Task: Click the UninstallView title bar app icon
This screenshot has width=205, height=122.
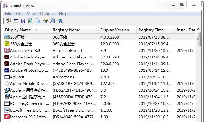Action: point(5,6)
